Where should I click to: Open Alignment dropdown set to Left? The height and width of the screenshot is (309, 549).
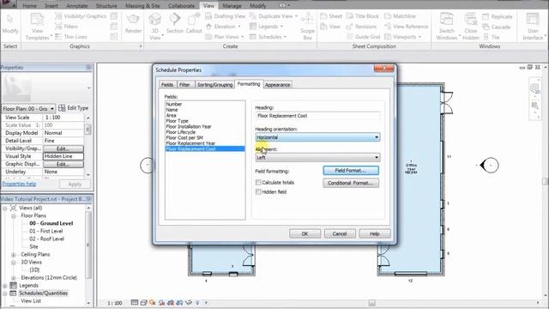pyautogui.click(x=317, y=157)
